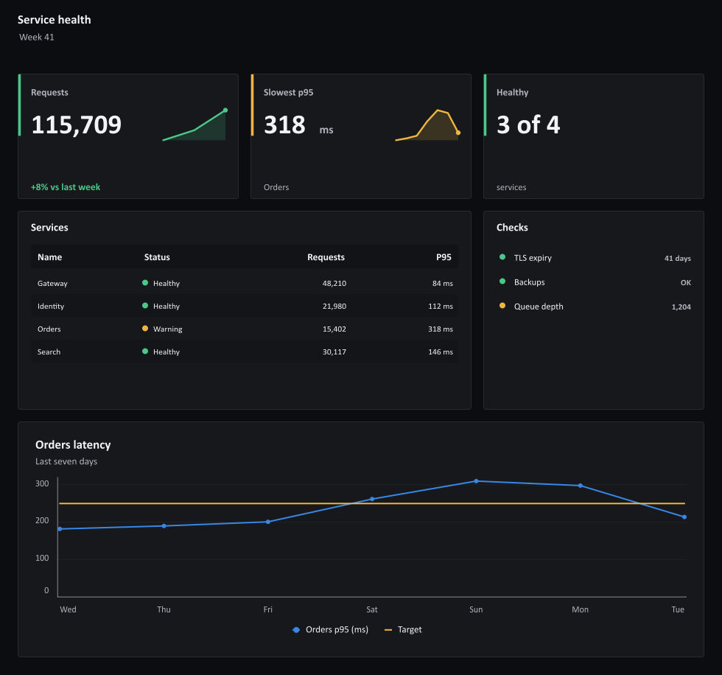The image size is (722, 675).
Task: Click the 112 ms P95 value
Action: (x=441, y=307)
